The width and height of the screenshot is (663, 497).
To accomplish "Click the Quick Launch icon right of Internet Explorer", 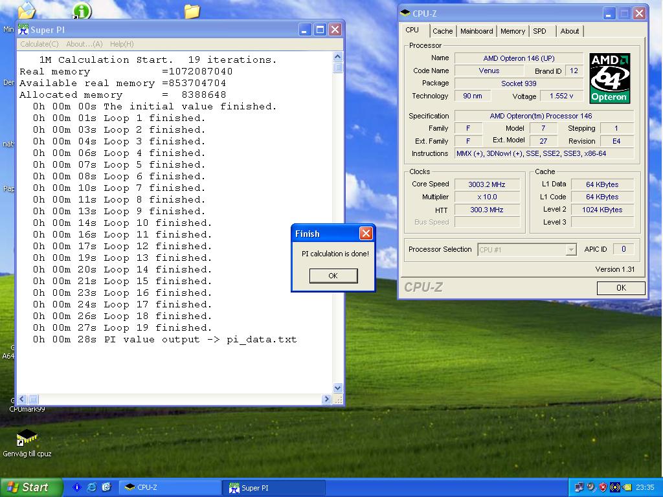I will (106, 487).
